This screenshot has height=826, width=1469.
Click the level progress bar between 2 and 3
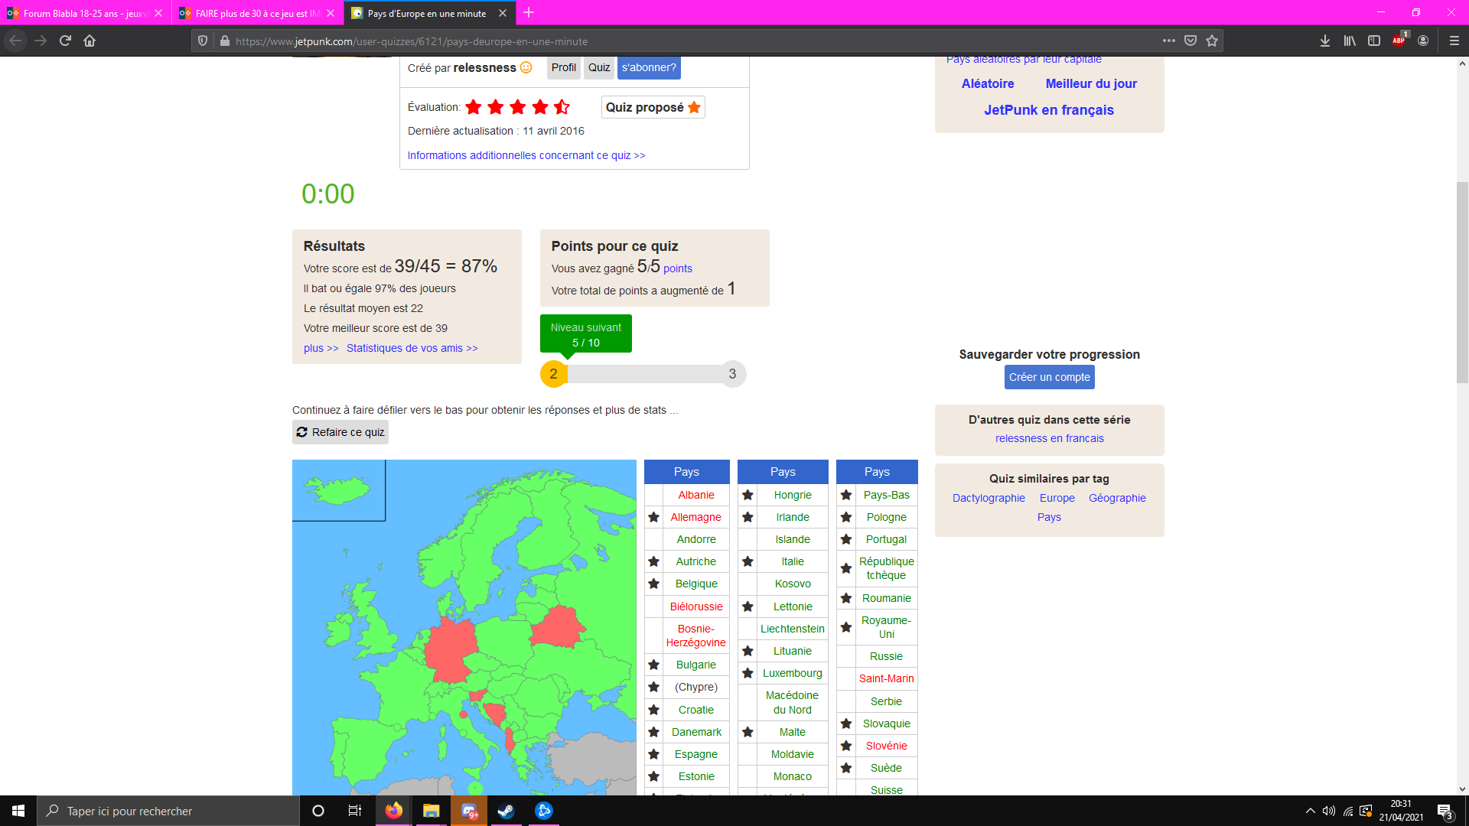click(x=643, y=374)
